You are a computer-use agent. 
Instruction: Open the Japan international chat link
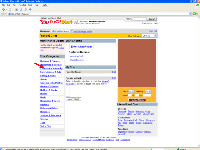131,123
